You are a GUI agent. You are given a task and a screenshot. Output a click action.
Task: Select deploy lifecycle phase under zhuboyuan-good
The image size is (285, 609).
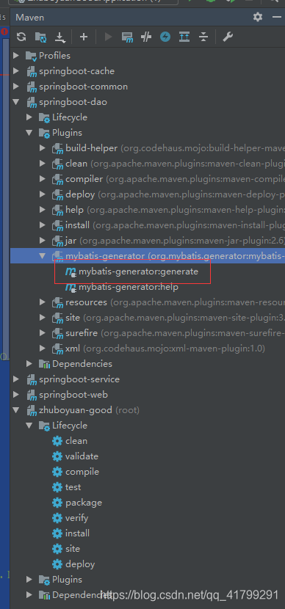(x=80, y=564)
